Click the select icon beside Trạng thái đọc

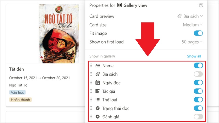(98, 108)
